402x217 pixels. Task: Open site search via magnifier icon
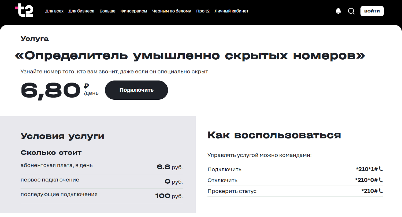351,11
